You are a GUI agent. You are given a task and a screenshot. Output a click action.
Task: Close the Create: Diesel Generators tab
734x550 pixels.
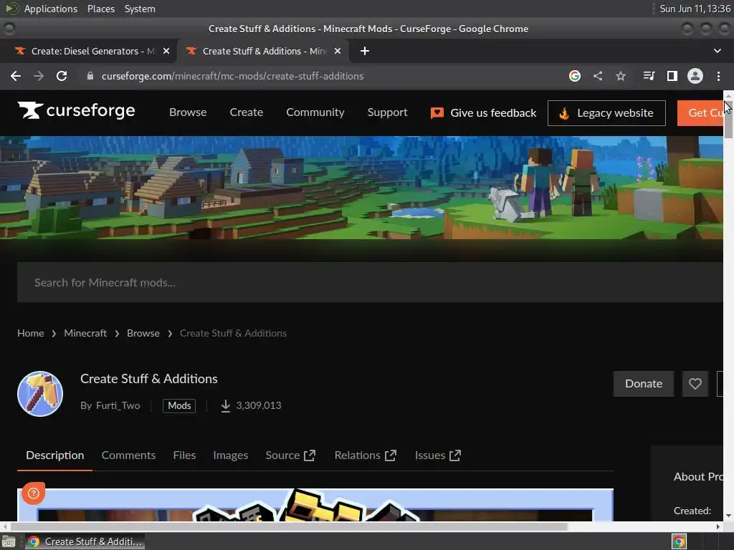[166, 51]
